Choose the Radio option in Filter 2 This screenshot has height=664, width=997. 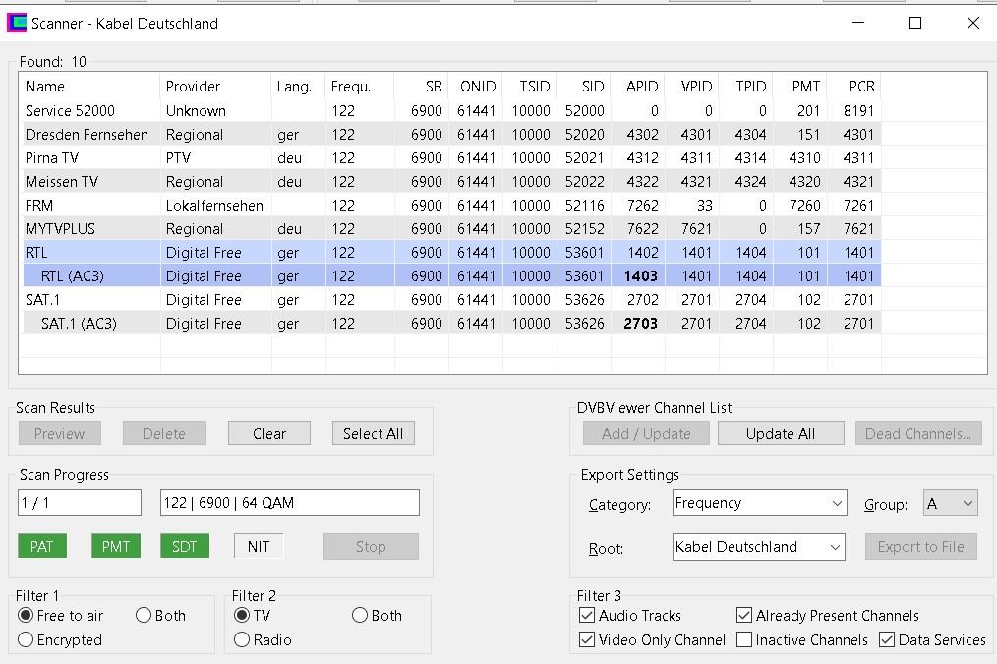coord(242,640)
